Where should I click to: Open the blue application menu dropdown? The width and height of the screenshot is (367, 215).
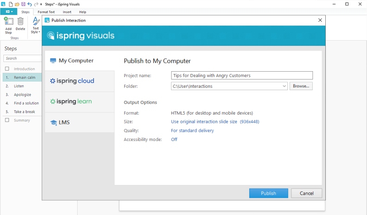[9, 12]
